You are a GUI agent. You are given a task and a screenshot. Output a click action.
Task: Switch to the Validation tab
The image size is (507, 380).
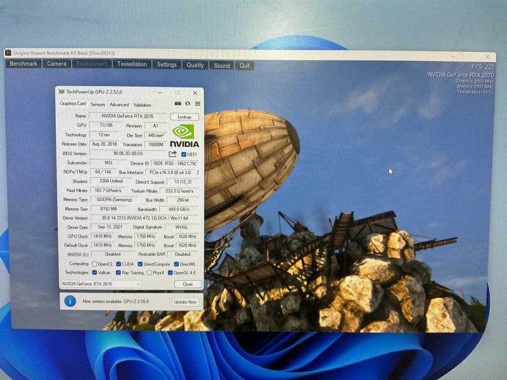click(142, 105)
